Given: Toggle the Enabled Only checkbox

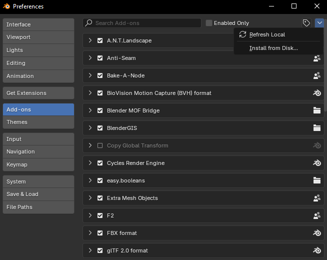Looking at the screenshot, I should (209, 23).
